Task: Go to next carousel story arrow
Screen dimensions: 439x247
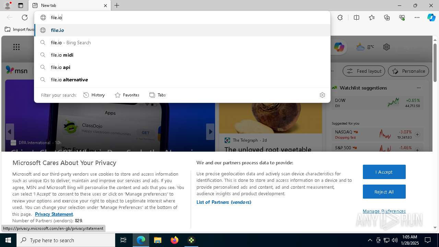Action: [x=210, y=132]
